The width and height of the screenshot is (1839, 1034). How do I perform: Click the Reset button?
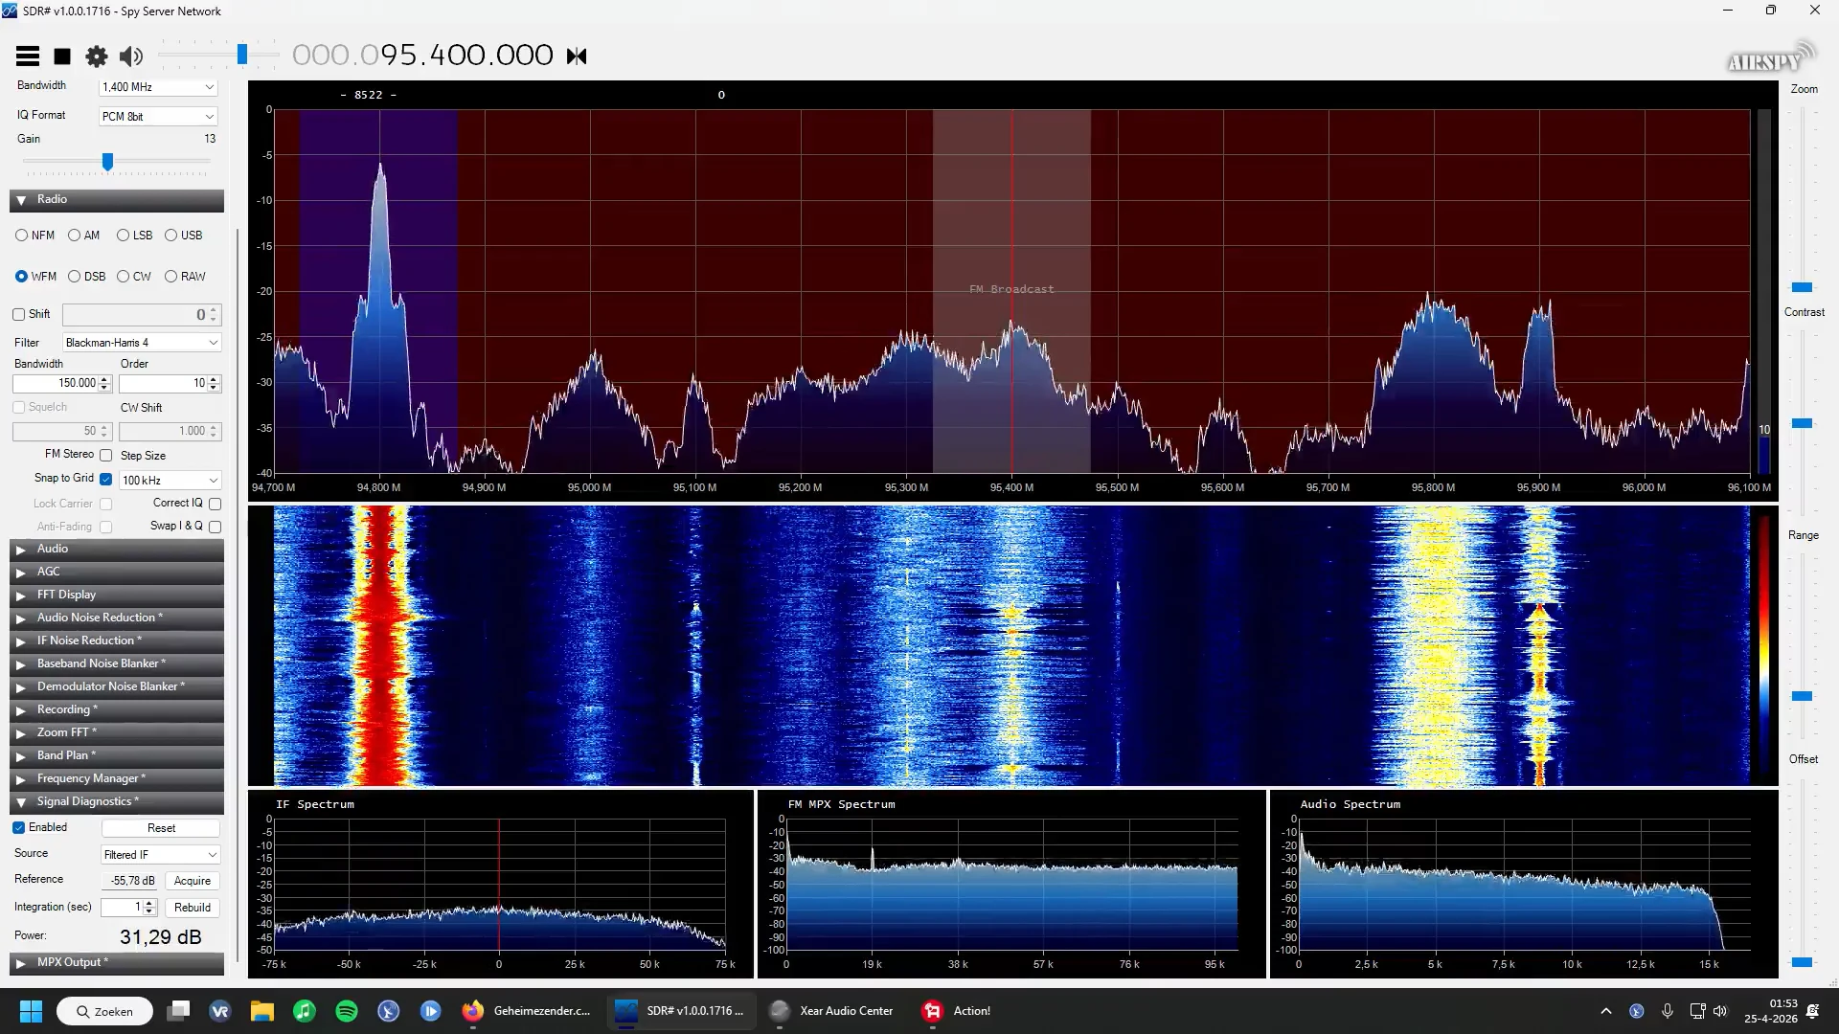(x=161, y=828)
